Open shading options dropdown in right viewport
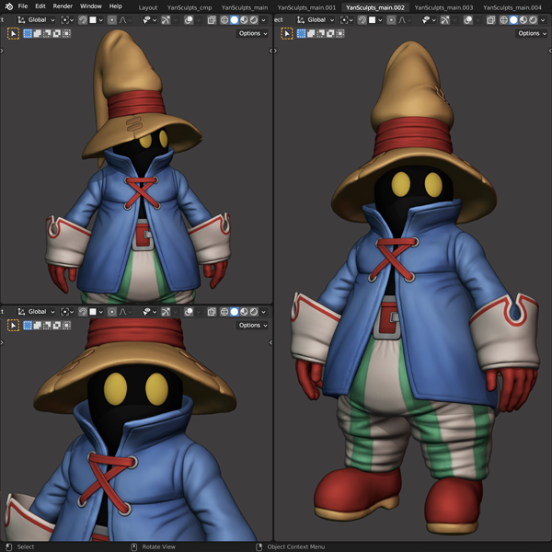The height and width of the screenshot is (552, 552). (x=543, y=20)
